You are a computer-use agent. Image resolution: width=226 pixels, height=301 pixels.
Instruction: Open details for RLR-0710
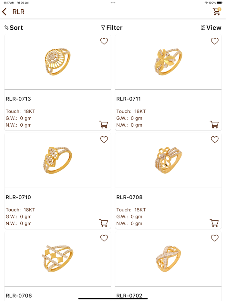[x=18, y=197]
